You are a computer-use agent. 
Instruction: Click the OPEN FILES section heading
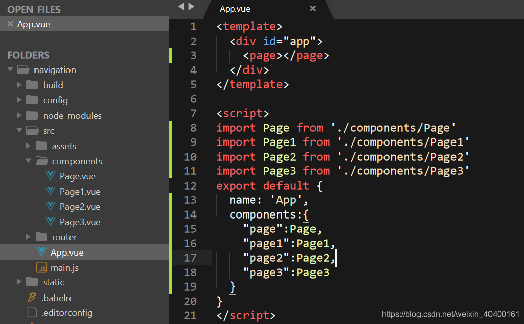(x=34, y=10)
